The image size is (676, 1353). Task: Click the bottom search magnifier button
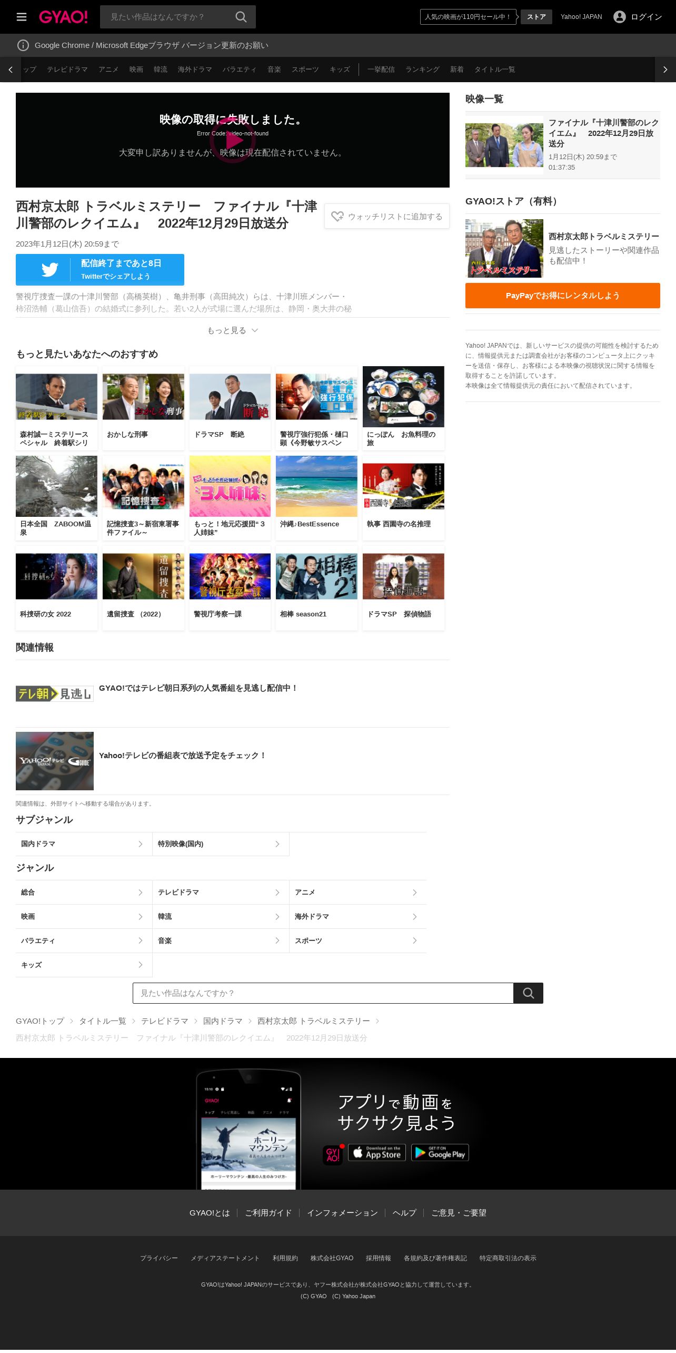[529, 993]
